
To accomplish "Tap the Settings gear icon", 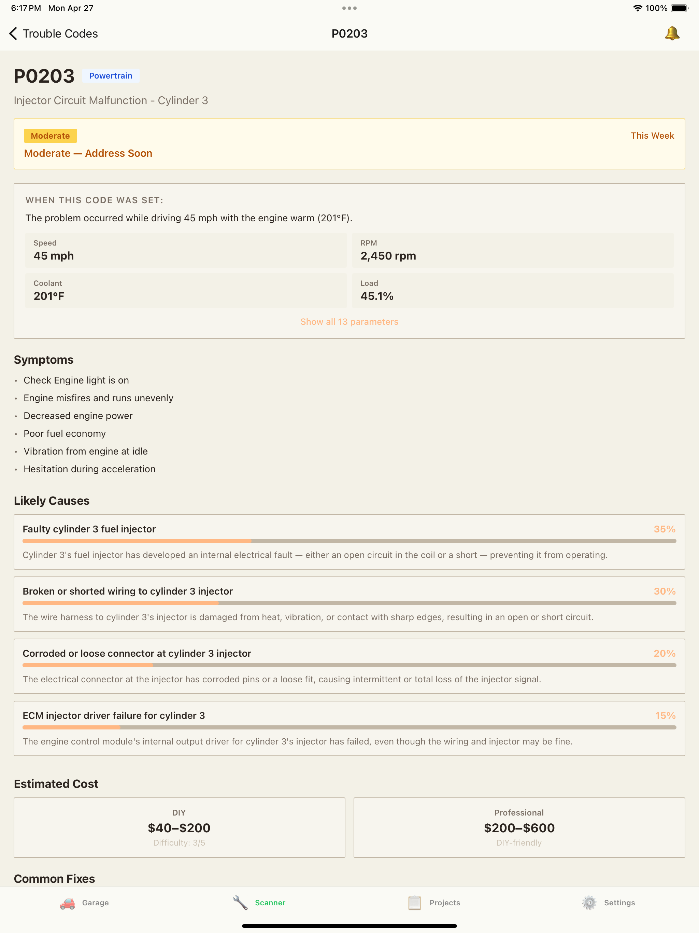I will 589,903.
